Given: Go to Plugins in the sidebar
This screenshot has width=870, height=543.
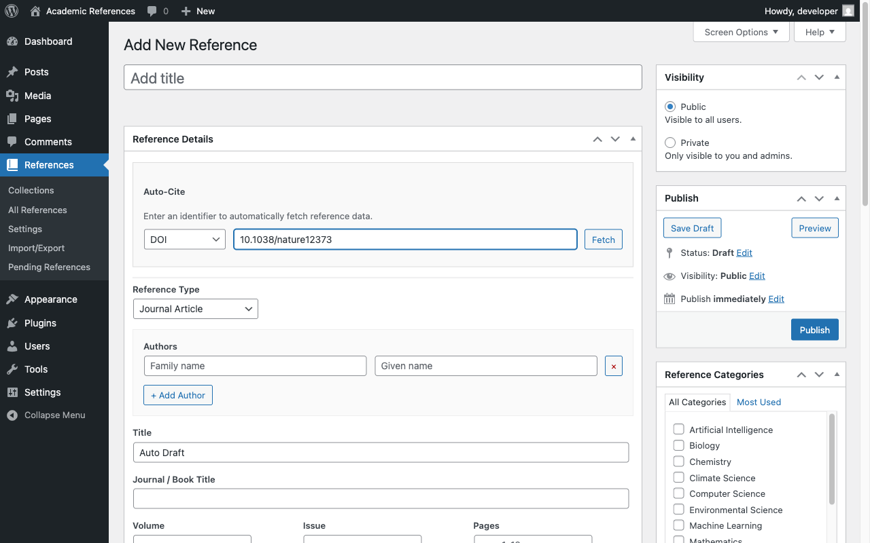Looking at the screenshot, I should click(x=40, y=323).
